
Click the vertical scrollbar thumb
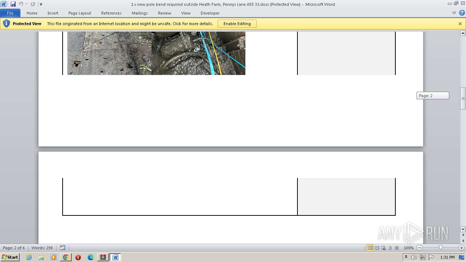click(463, 98)
